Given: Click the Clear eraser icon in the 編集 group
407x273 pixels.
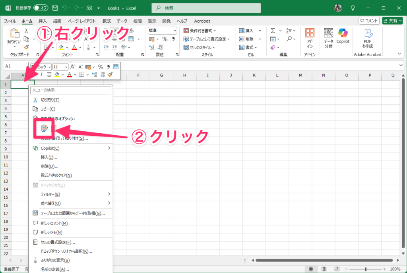Looking at the screenshot, I should click(x=273, y=47).
